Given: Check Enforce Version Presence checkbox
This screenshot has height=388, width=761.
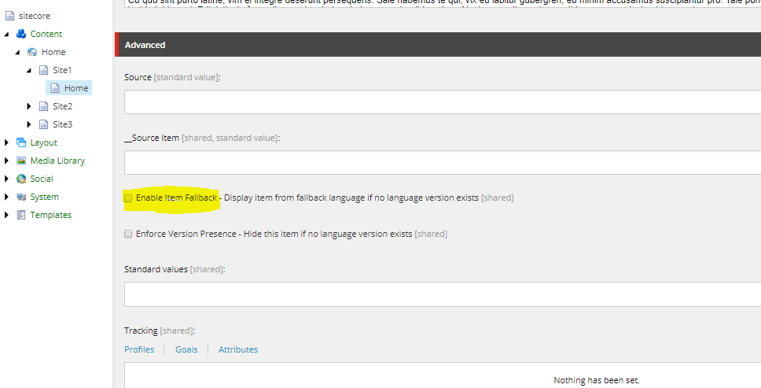Looking at the screenshot, I should 128,234.
